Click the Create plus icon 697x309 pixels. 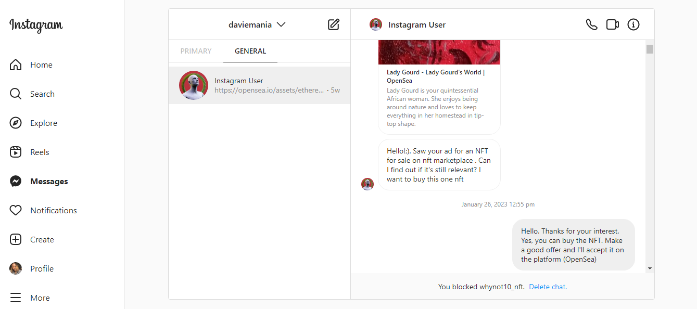(16, 239)
